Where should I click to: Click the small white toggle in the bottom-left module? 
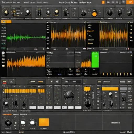(16, 123)
